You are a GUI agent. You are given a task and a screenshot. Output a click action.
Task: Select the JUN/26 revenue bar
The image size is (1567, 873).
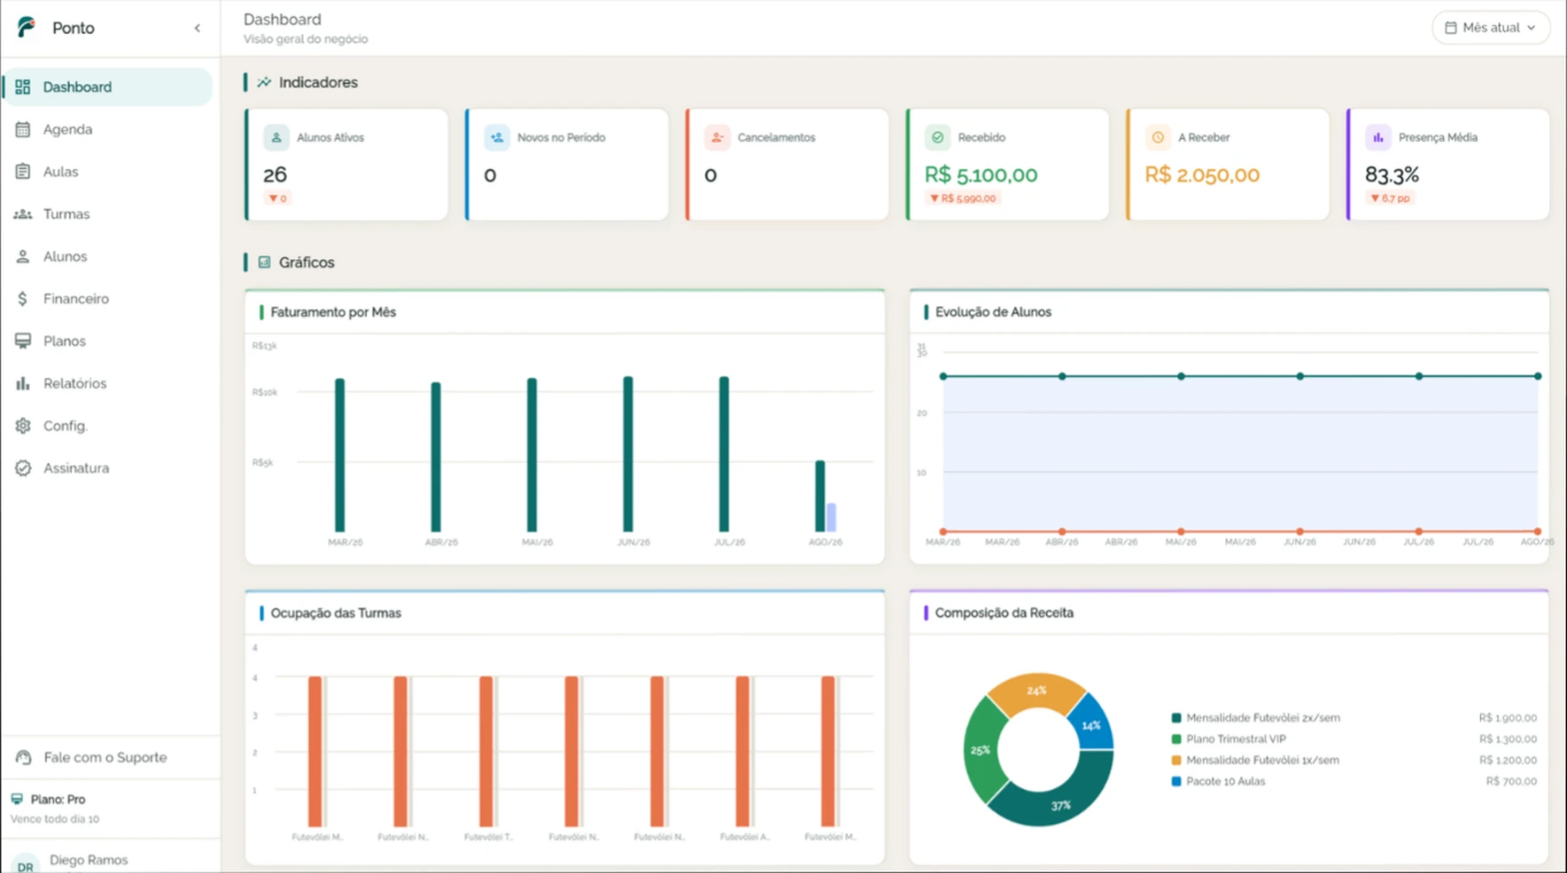pos(628,454)
